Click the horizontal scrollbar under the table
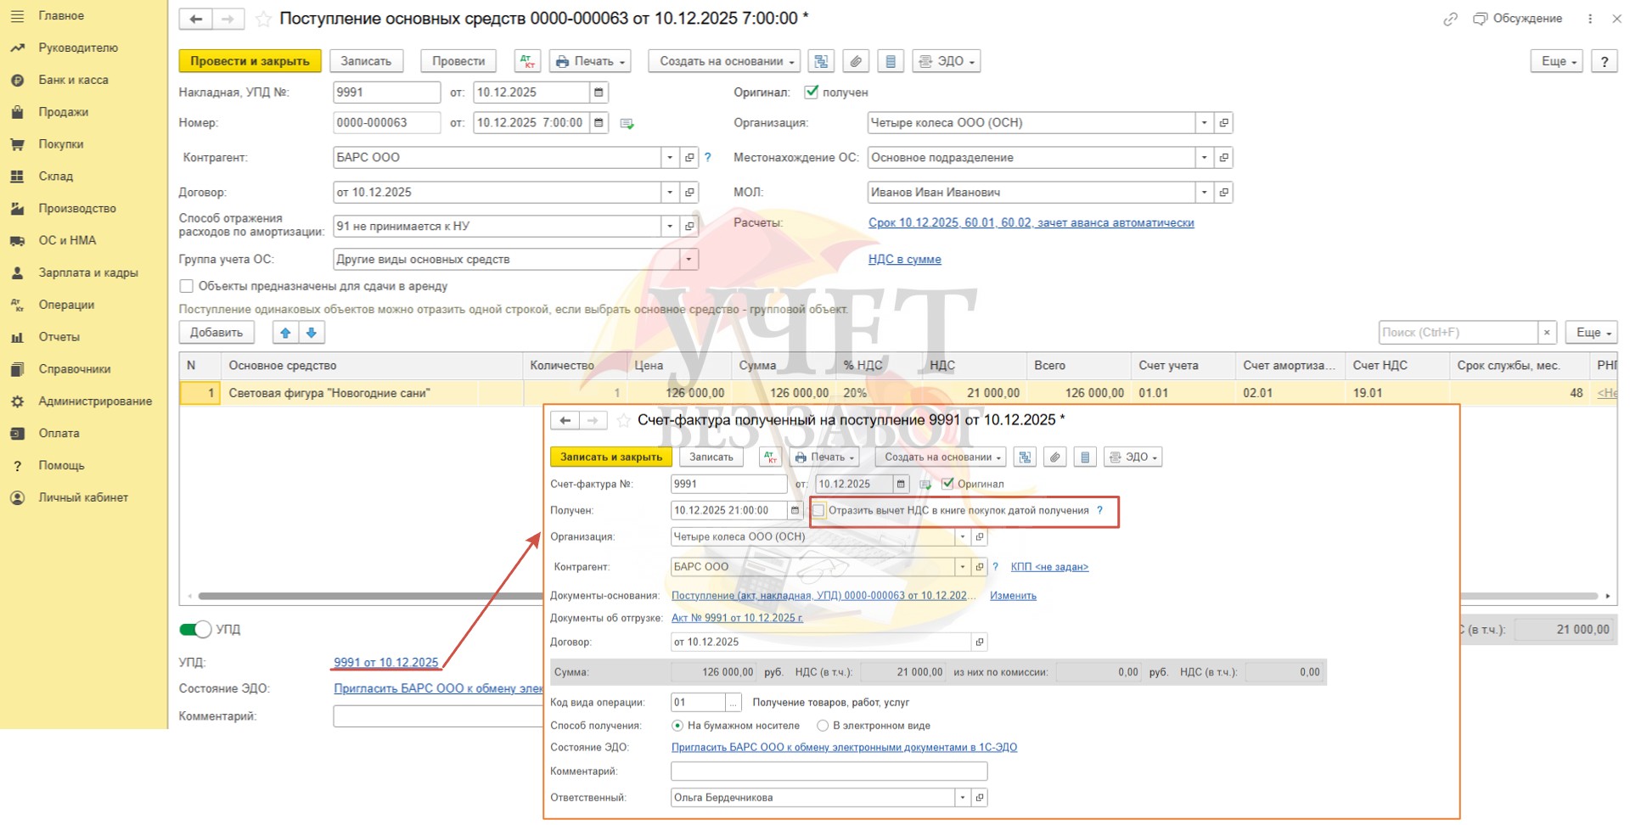Viewport: 1630px width, 825px height. 365,596
